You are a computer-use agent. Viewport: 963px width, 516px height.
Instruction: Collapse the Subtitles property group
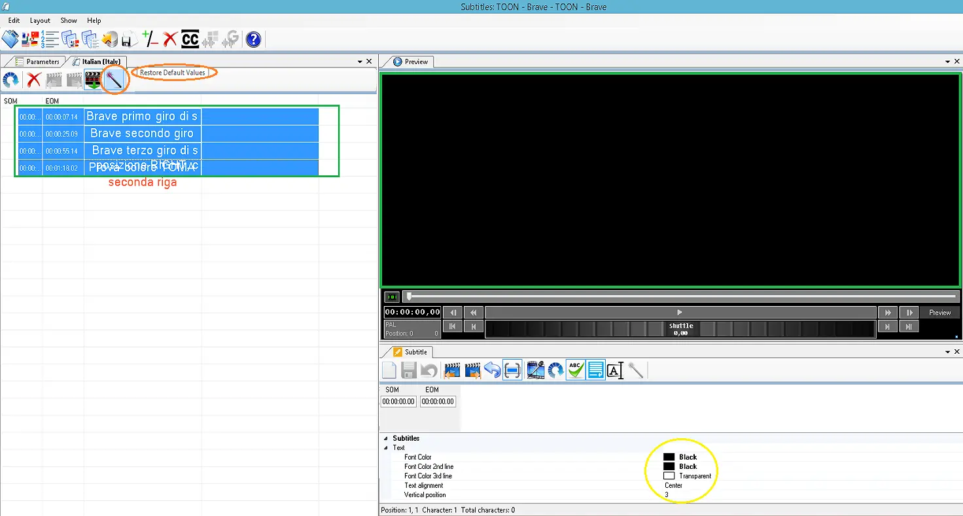click(x=385, y=438)
